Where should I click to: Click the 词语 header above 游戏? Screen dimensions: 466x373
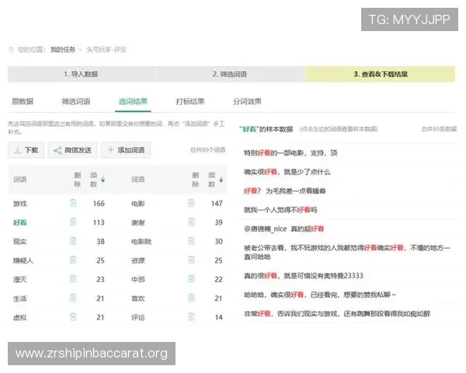[20, 180]
